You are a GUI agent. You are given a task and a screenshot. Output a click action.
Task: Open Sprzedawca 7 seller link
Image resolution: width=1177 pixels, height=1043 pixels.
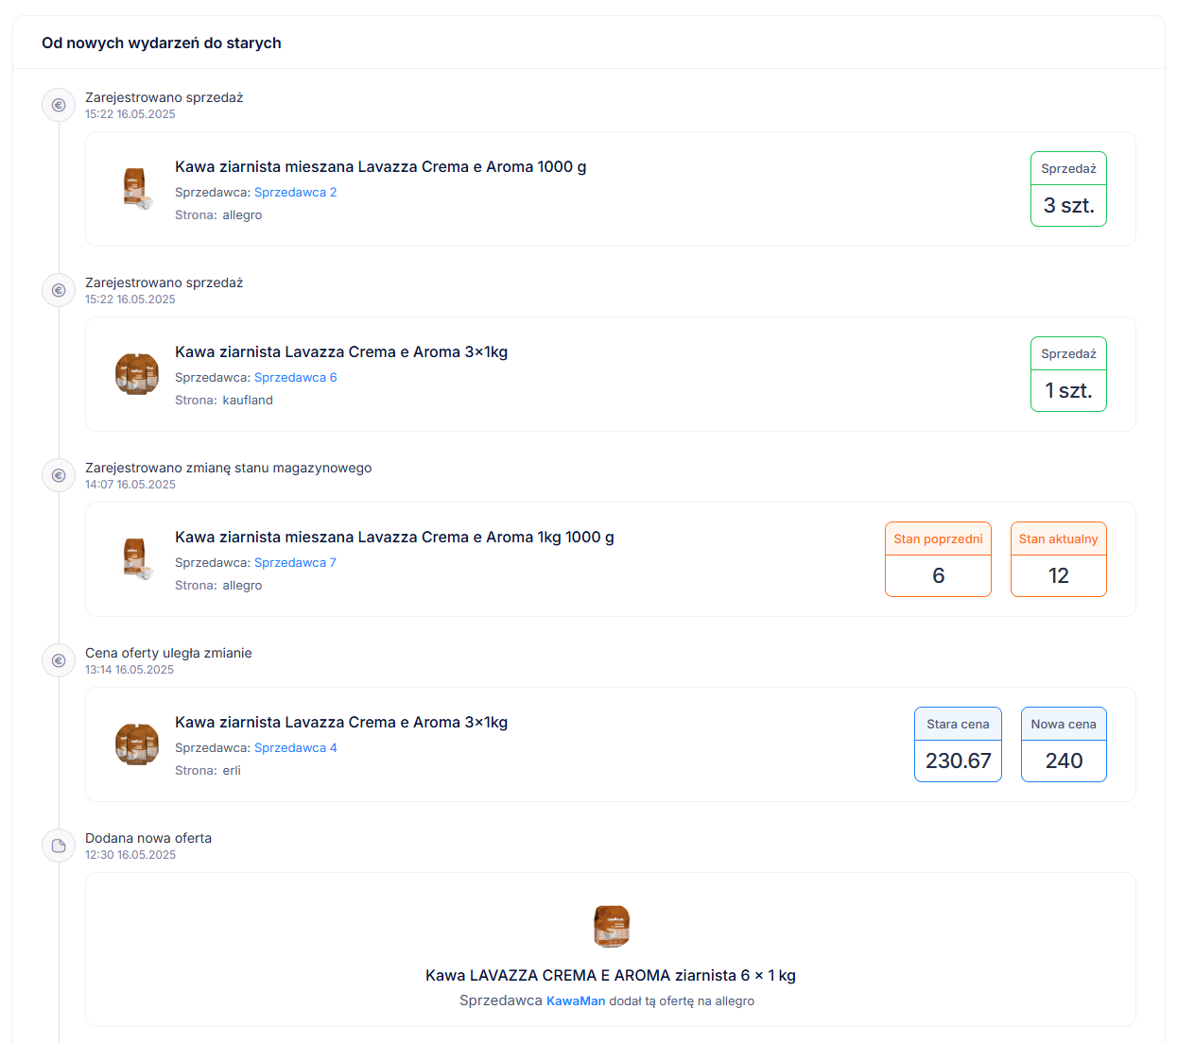(x=295, y=562)
